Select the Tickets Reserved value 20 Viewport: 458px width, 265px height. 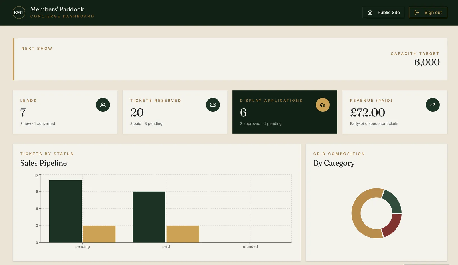pos(137,113)
